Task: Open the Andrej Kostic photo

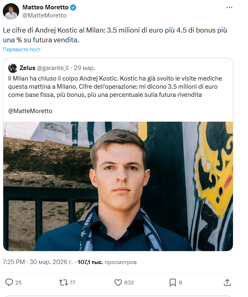Action: pos(118,186)
